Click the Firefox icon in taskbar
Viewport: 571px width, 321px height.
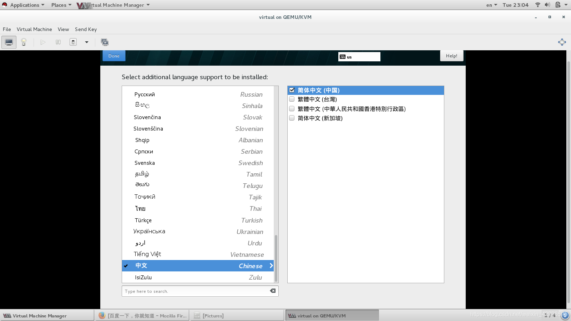pyautogui.click(x=102, y=315)
